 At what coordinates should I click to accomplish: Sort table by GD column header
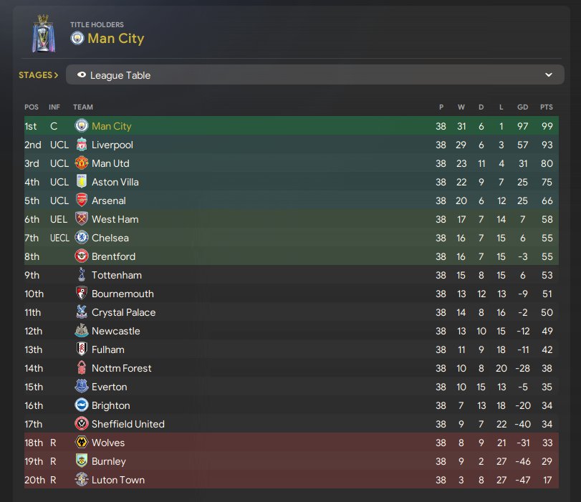522,107
